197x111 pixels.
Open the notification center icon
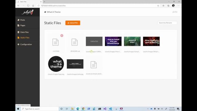point(178,109)
